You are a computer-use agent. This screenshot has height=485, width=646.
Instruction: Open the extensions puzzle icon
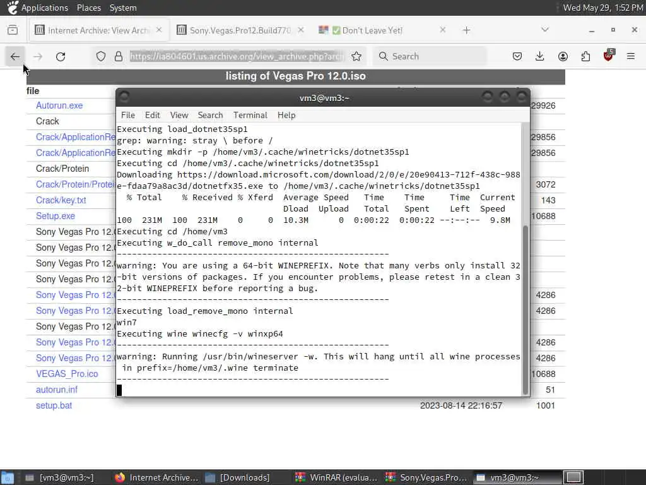(585, 56)
